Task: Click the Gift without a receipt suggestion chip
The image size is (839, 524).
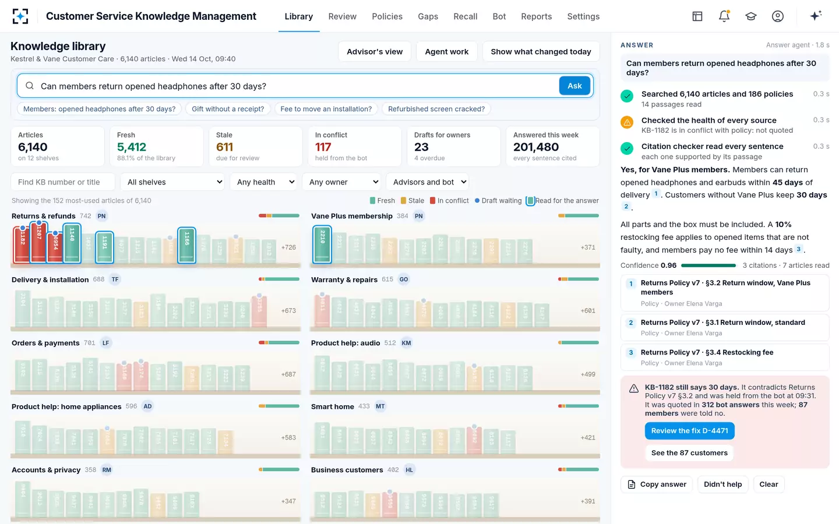Action: pyautogui.click(x=228, y=109)
